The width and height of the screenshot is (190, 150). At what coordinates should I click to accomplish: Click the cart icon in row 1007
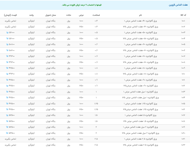[7, 56]
